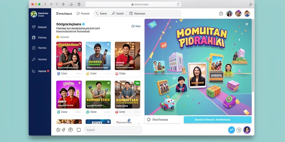Click dots menu under the cafe card
Screen dimensions: 285x142
(136, 112)
